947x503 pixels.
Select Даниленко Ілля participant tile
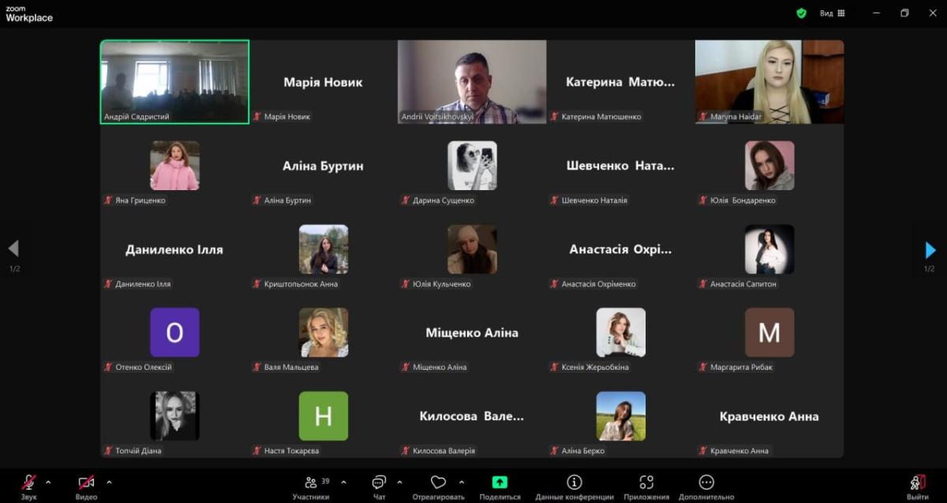pos(174,249)
